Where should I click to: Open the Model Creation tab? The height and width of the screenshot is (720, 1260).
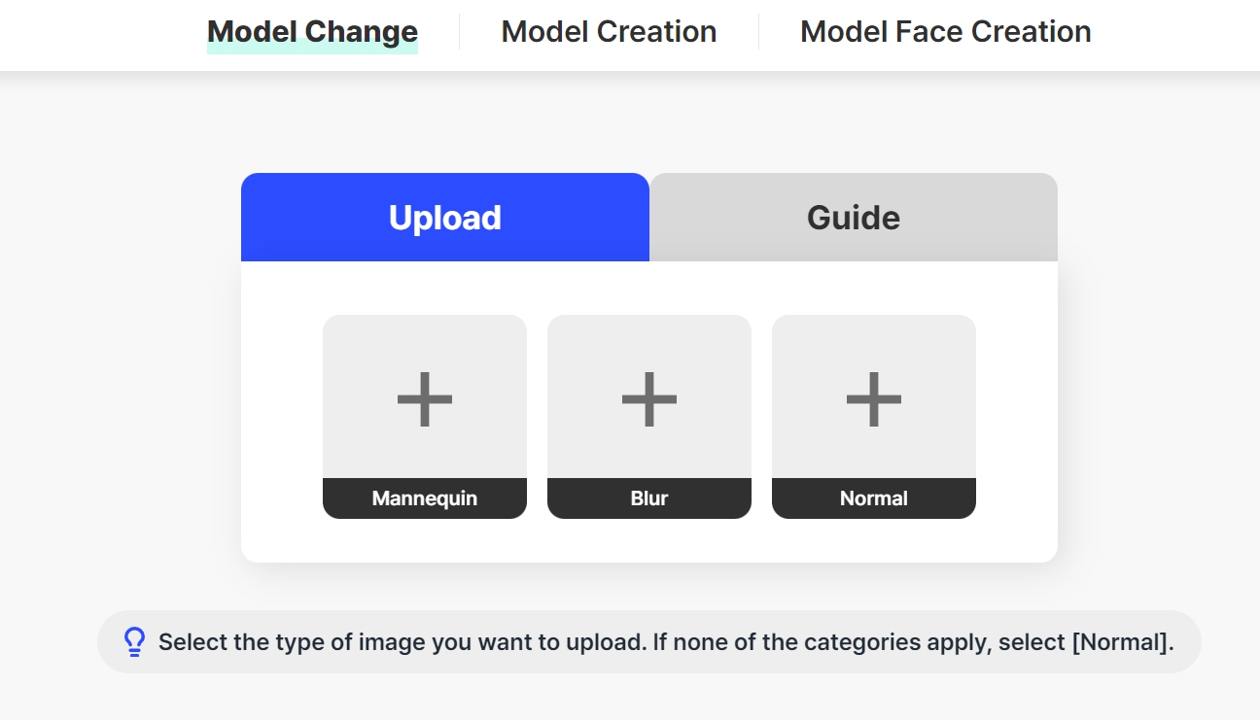coord(609,31)
